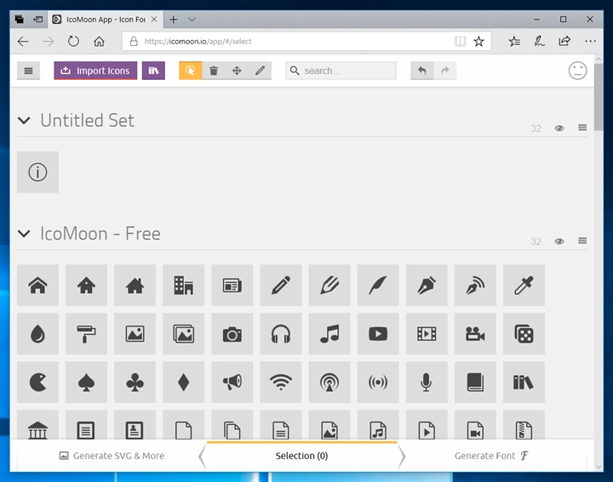Click the Import Icons button
Viewport: 613px width, 482px height.
[x=95, y=71]
